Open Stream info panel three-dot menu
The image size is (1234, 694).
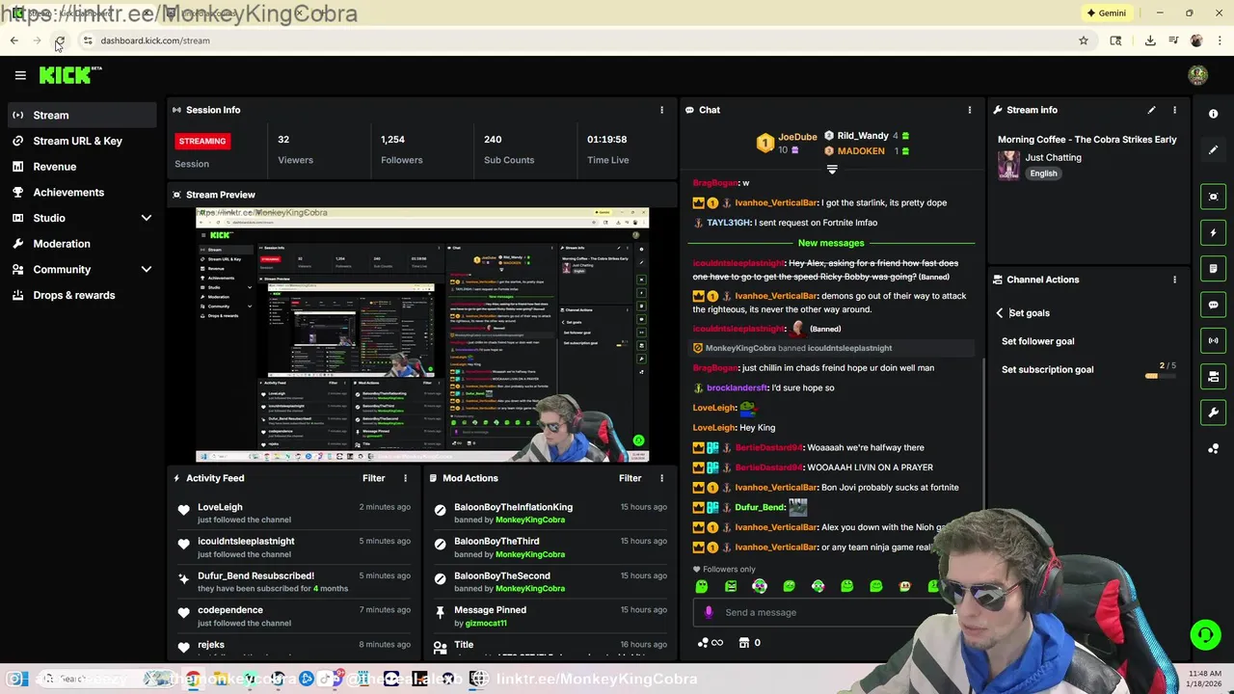coord(1174,110)
